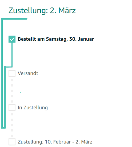Click the white checkmark in the Bestellt box
Viewport: 132px width, 147px height.
click(12, 39)
